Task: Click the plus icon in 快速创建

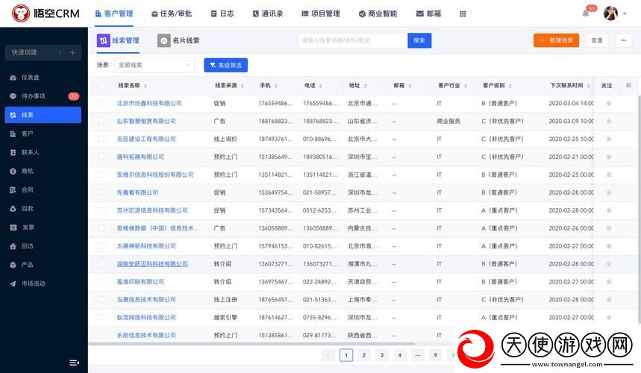Action: pyautogui.click(x=72, y=52)
